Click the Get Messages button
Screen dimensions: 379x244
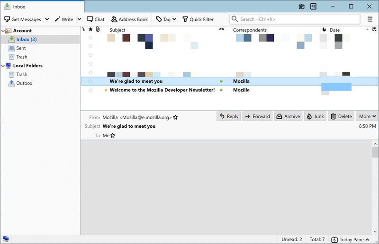[23, 19]
